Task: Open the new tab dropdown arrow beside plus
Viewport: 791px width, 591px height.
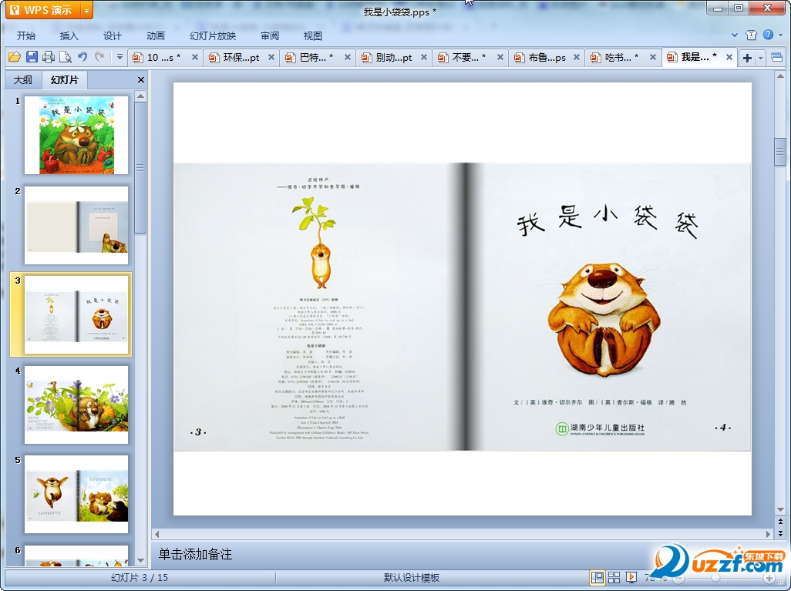Action: pos(760,58)
